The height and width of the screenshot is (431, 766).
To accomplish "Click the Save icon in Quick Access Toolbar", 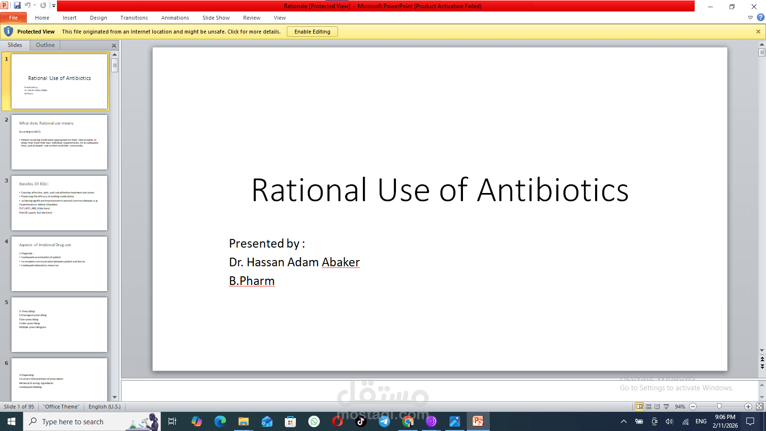I will click(x=17, y=6).
